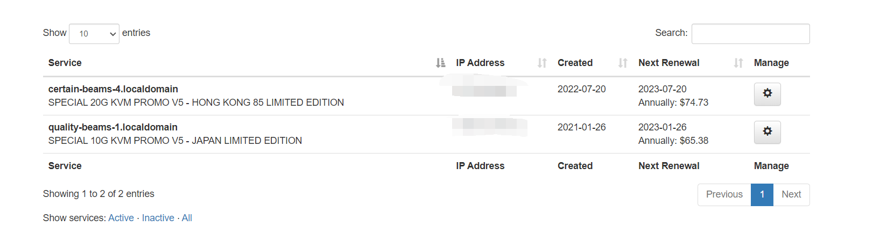The image size is (880, 248).
Task: Sort by IP Address arrows icon
Action: (x=542, y=63)
